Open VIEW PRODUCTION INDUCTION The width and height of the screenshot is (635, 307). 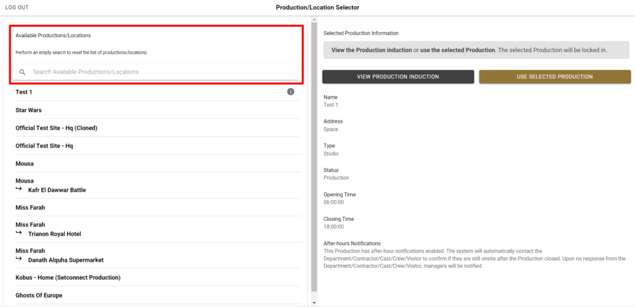pyautogui.click(x=398, y=77)
